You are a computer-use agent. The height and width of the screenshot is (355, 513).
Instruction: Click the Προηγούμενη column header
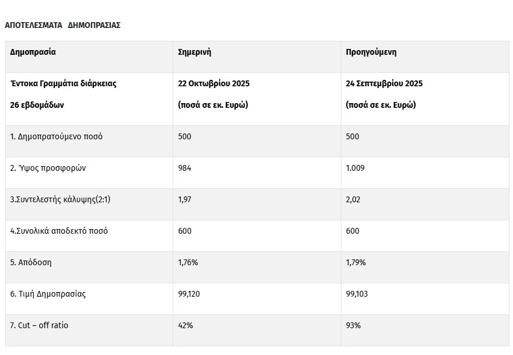pos(371,52)
